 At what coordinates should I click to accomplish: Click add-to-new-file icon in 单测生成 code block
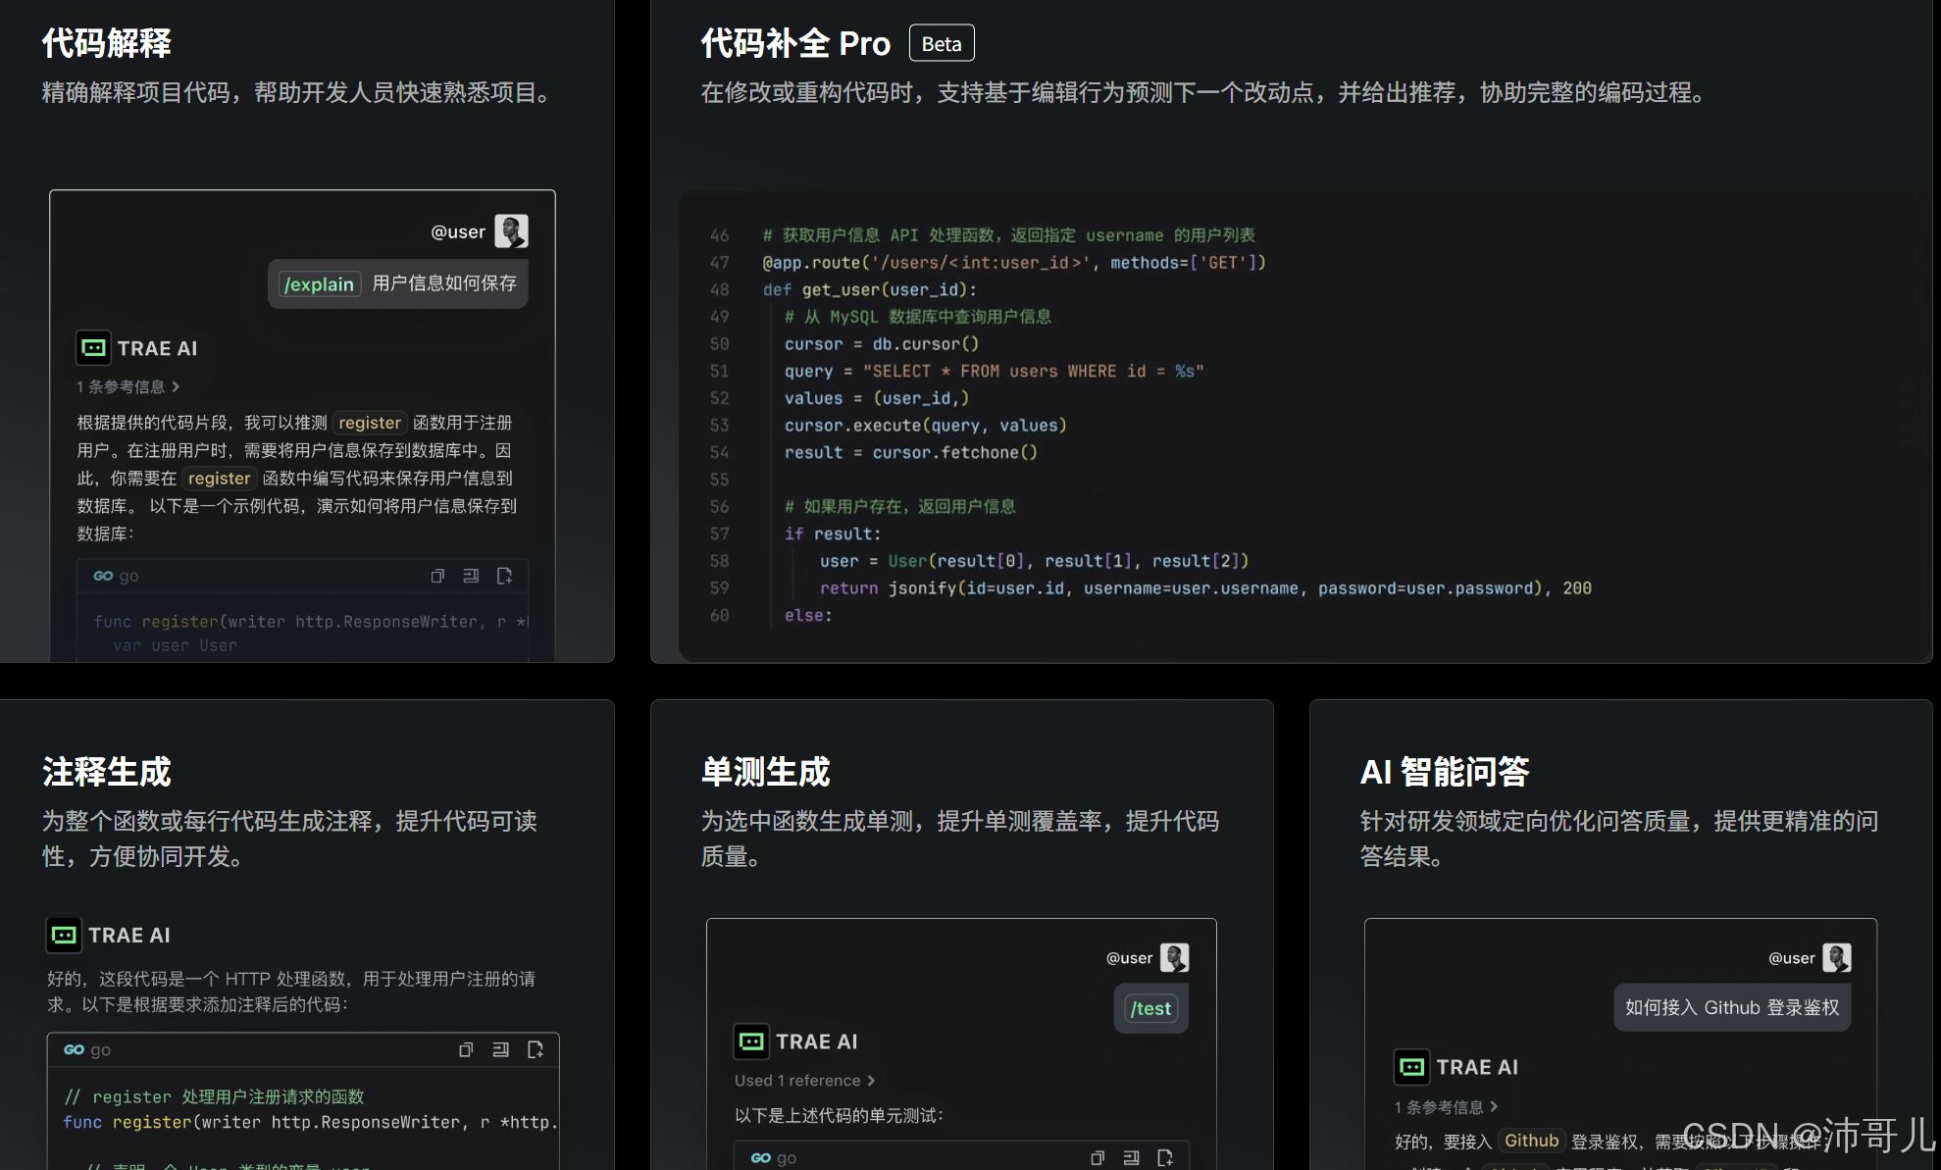[x=1165, y=1158]
